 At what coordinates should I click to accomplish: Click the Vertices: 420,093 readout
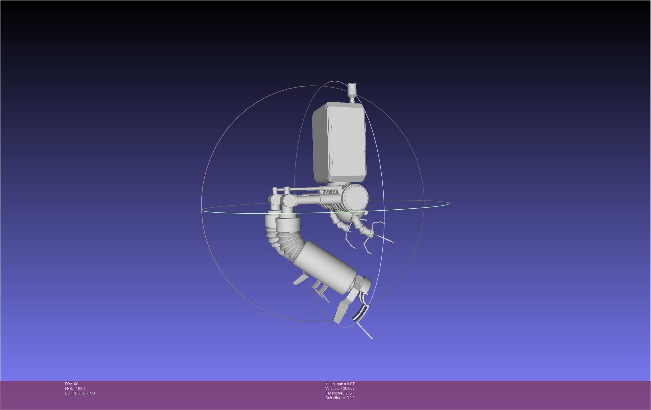[340, 389]
